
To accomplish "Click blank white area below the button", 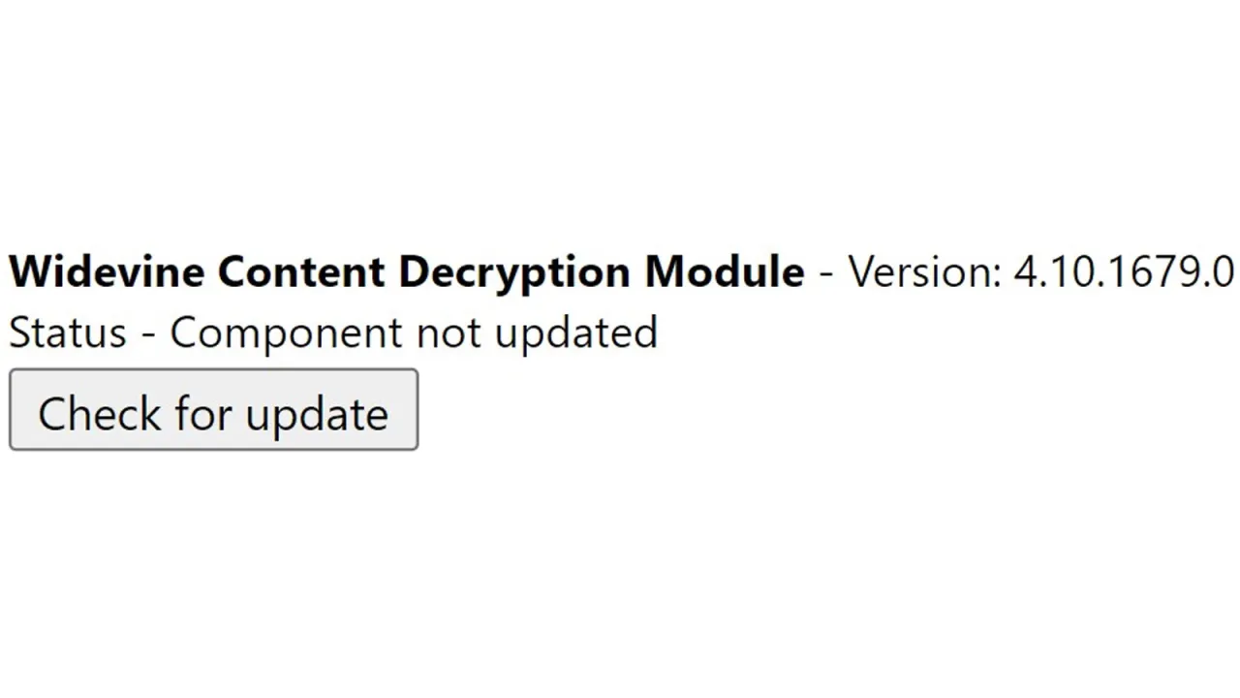I will [x=620, y=582].
